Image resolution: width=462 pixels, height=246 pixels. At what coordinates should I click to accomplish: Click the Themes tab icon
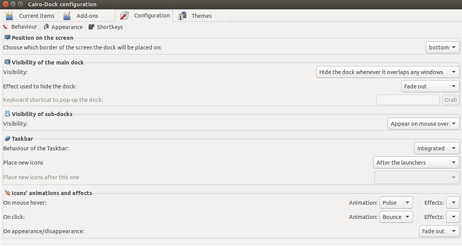[182, 15]
